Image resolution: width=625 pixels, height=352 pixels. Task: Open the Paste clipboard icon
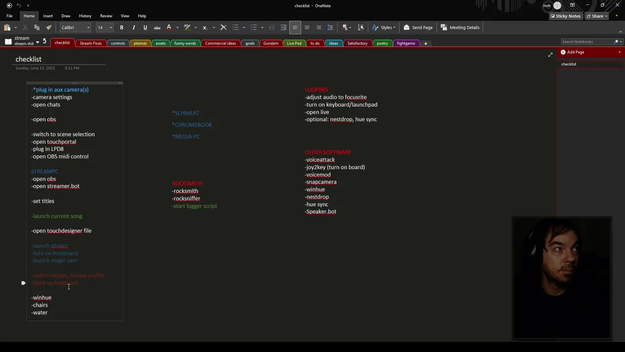click(x=7, y=27)
